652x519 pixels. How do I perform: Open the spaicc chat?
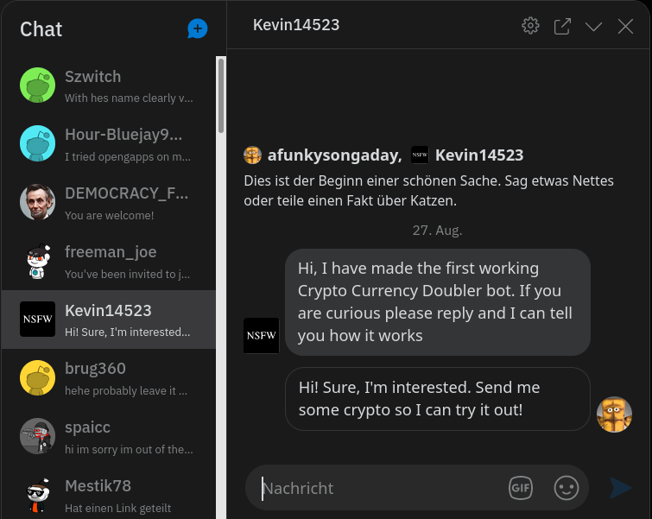click(x=109, y=437)
